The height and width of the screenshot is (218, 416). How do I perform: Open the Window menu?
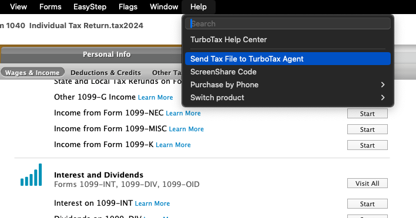164,6
